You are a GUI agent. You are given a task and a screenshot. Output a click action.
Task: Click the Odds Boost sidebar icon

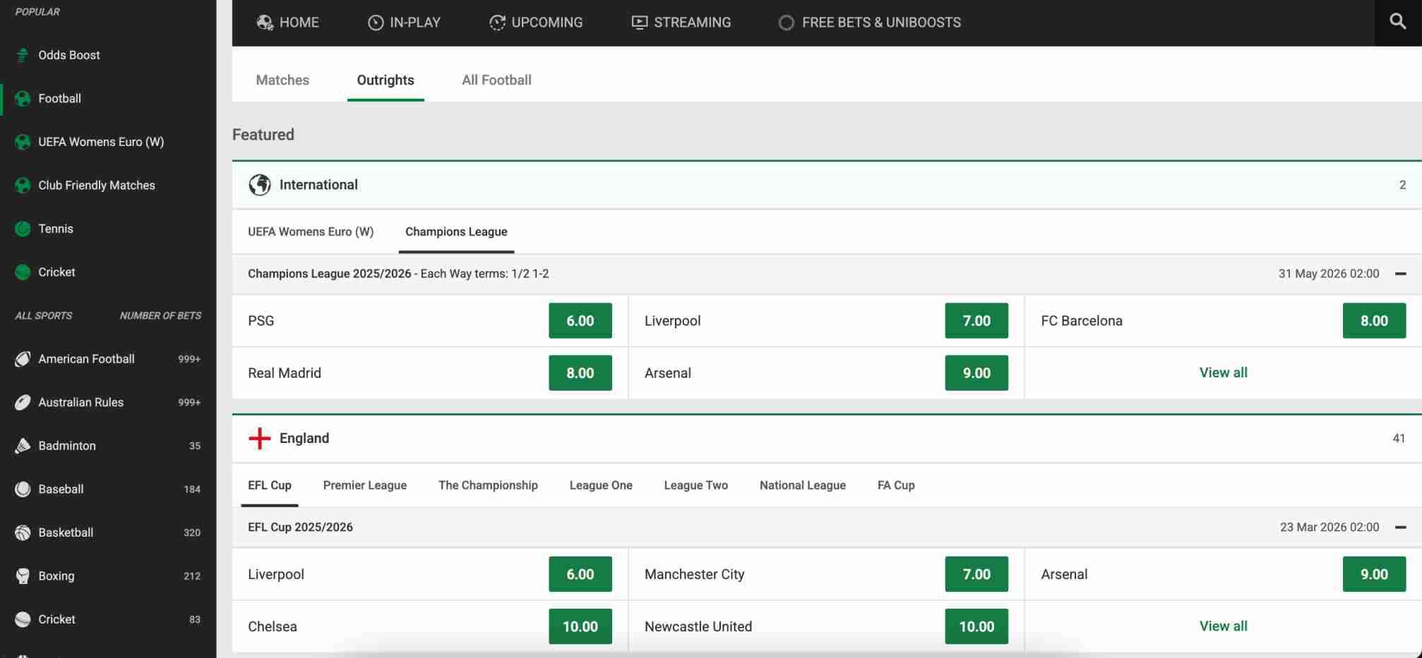23,55
